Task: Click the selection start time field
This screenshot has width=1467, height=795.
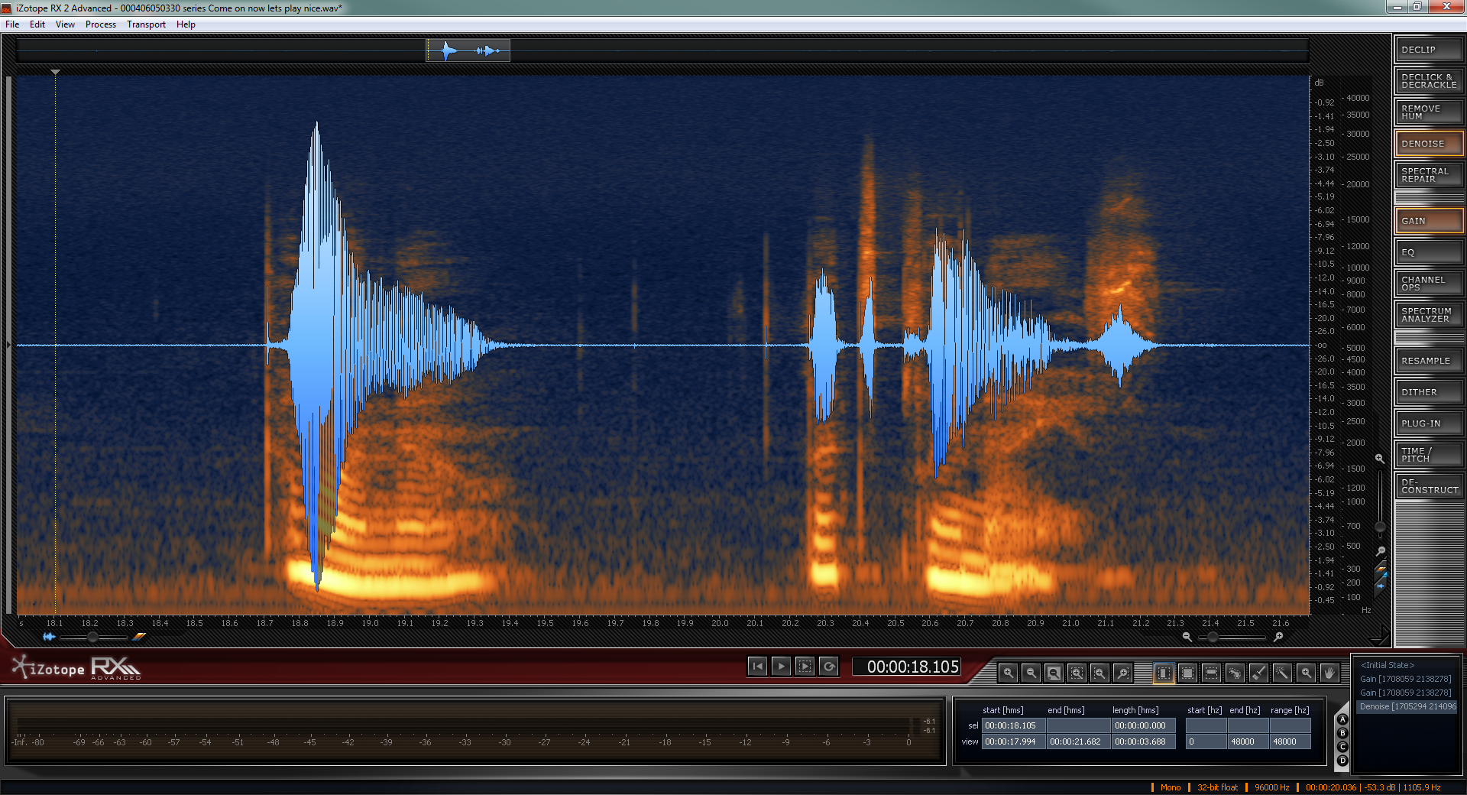Action: click(x=1013, y=725)
